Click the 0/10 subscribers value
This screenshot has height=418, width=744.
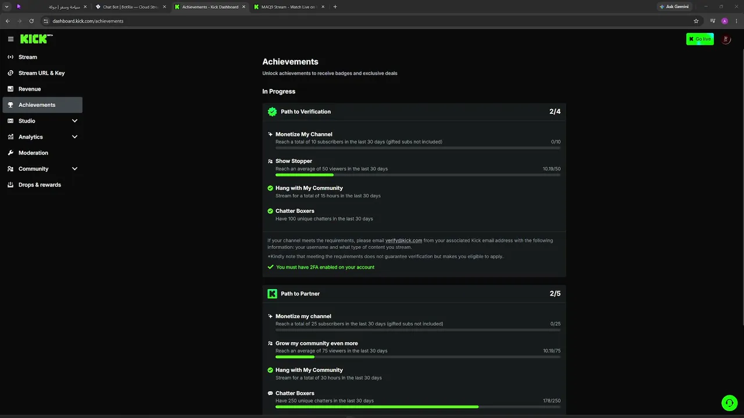point(556,142)
